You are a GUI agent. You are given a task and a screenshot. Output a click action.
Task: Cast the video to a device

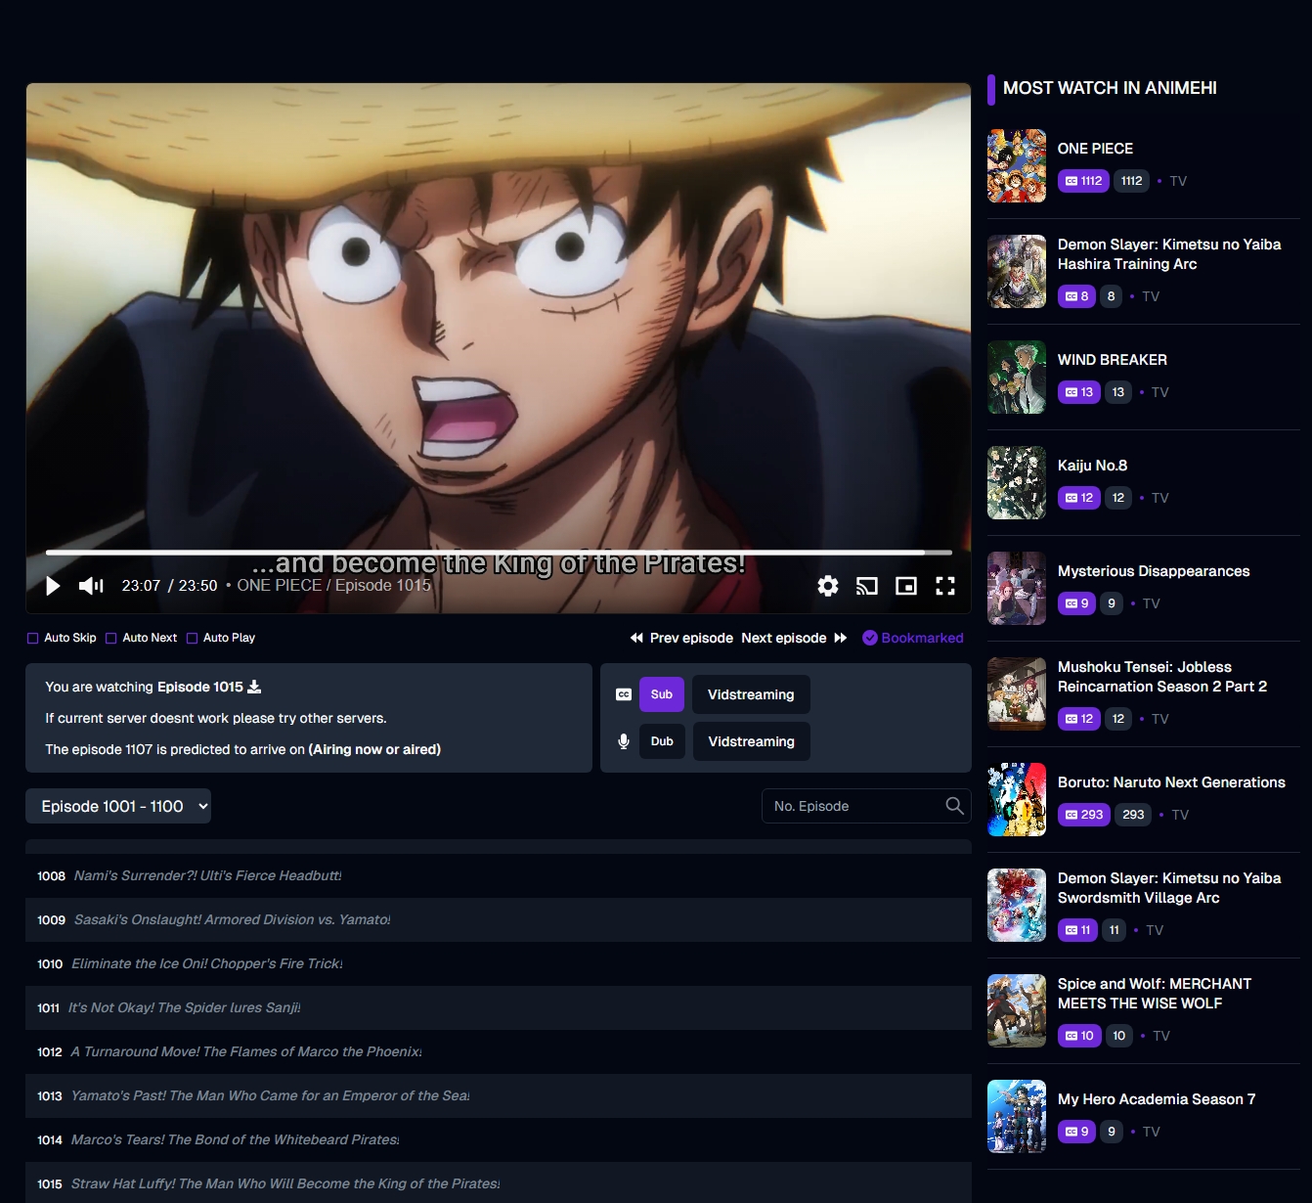867,586
